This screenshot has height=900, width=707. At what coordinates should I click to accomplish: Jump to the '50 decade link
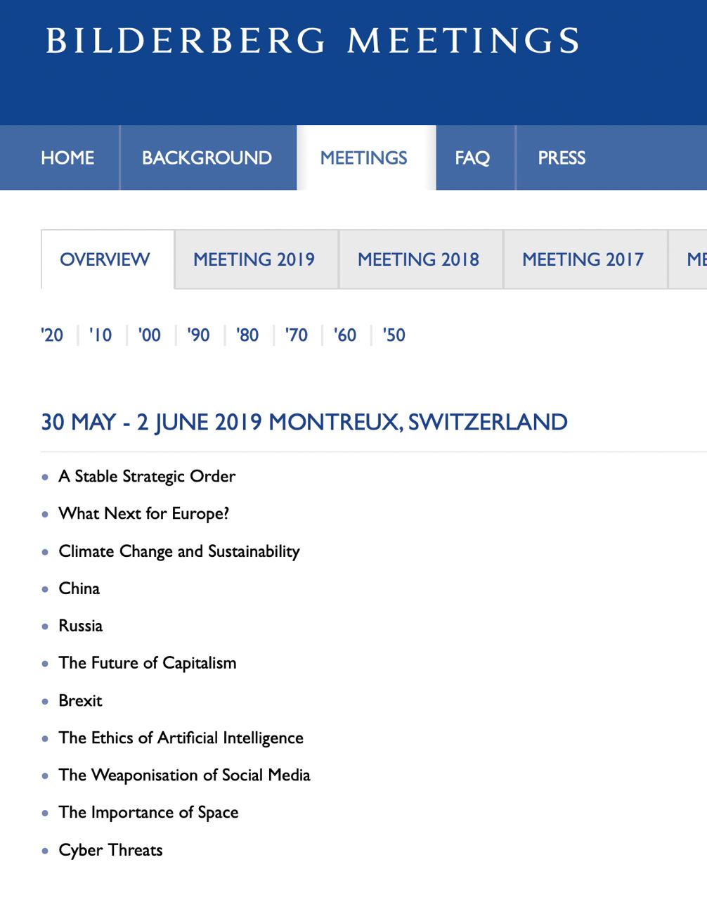394,335
